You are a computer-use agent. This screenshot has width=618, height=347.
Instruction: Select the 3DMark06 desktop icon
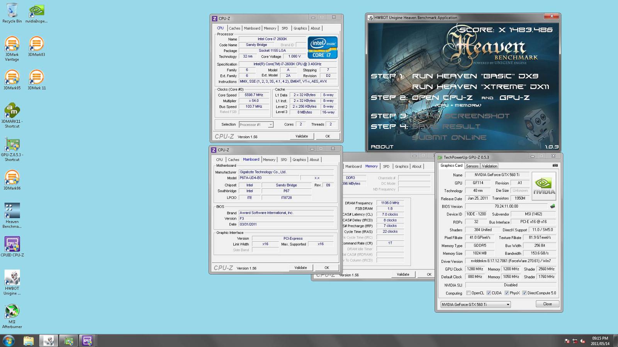pos(12,180)
